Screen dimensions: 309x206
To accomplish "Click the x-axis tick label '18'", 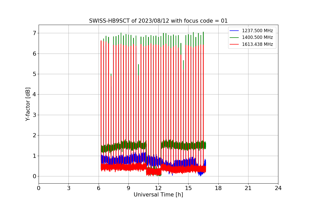I will pyautogui.click(x=218, y=188).
